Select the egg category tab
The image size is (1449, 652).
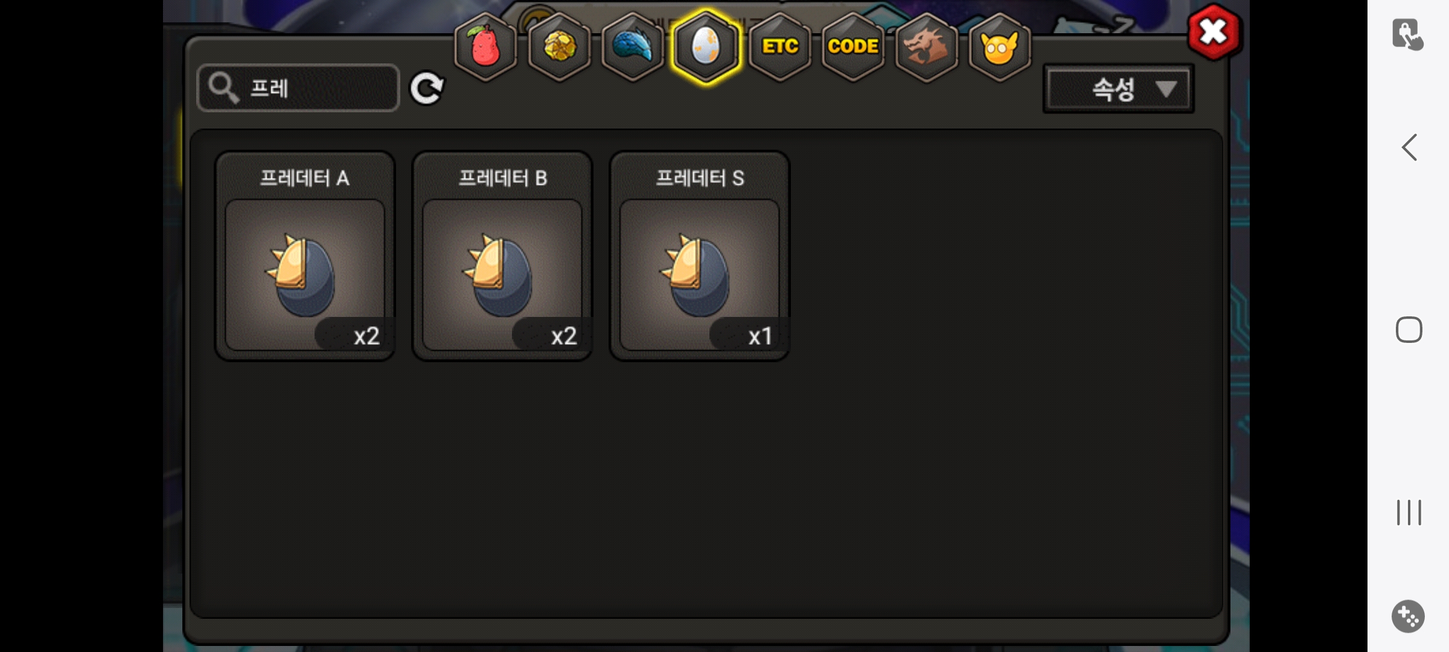706,47
